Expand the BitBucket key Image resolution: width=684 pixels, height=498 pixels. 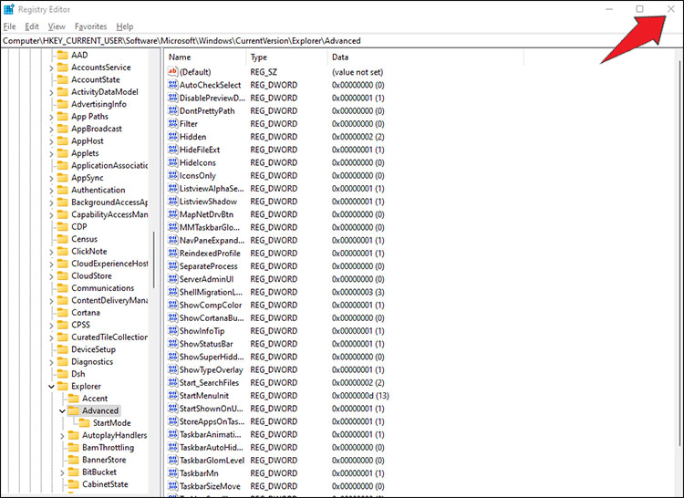click(x=62, y=472)
